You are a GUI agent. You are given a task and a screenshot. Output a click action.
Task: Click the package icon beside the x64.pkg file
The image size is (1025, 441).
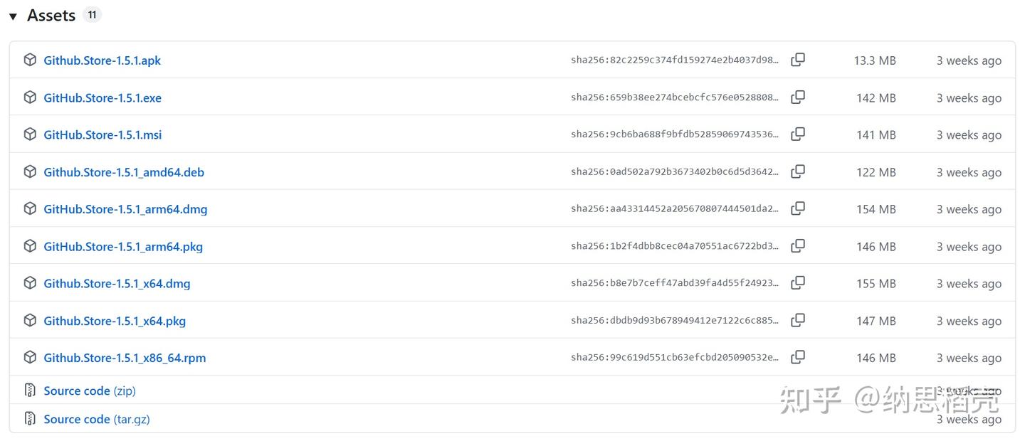(30, 320)
